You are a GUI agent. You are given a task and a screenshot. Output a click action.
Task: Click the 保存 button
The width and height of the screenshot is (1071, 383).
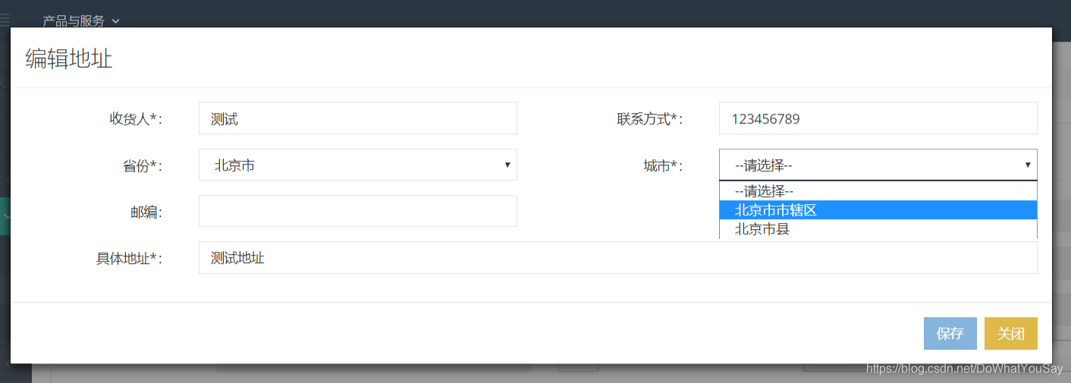point(950,333)
